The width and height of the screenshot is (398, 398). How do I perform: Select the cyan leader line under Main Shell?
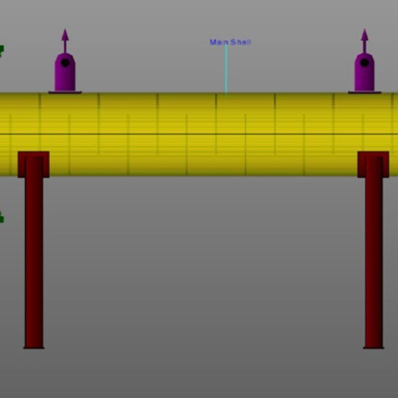(226, 70)
